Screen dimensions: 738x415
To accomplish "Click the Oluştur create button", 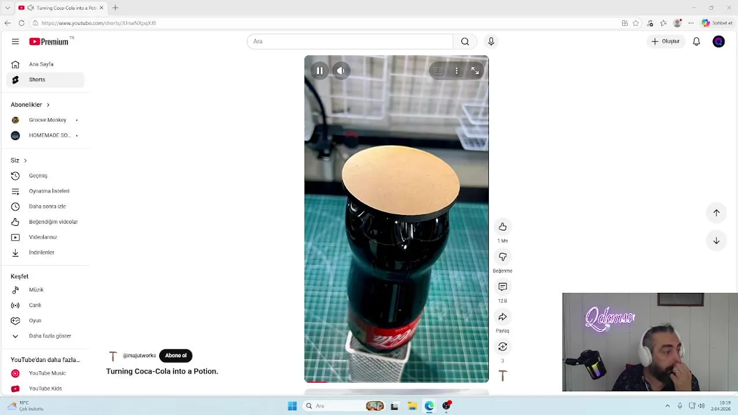I will click(x=665, y=41).
